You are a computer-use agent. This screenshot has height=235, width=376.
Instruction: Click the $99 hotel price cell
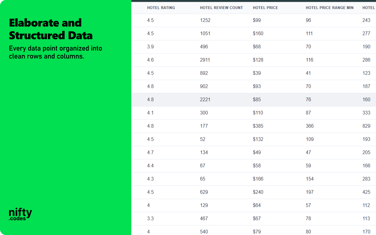click(x=257, y=20)
